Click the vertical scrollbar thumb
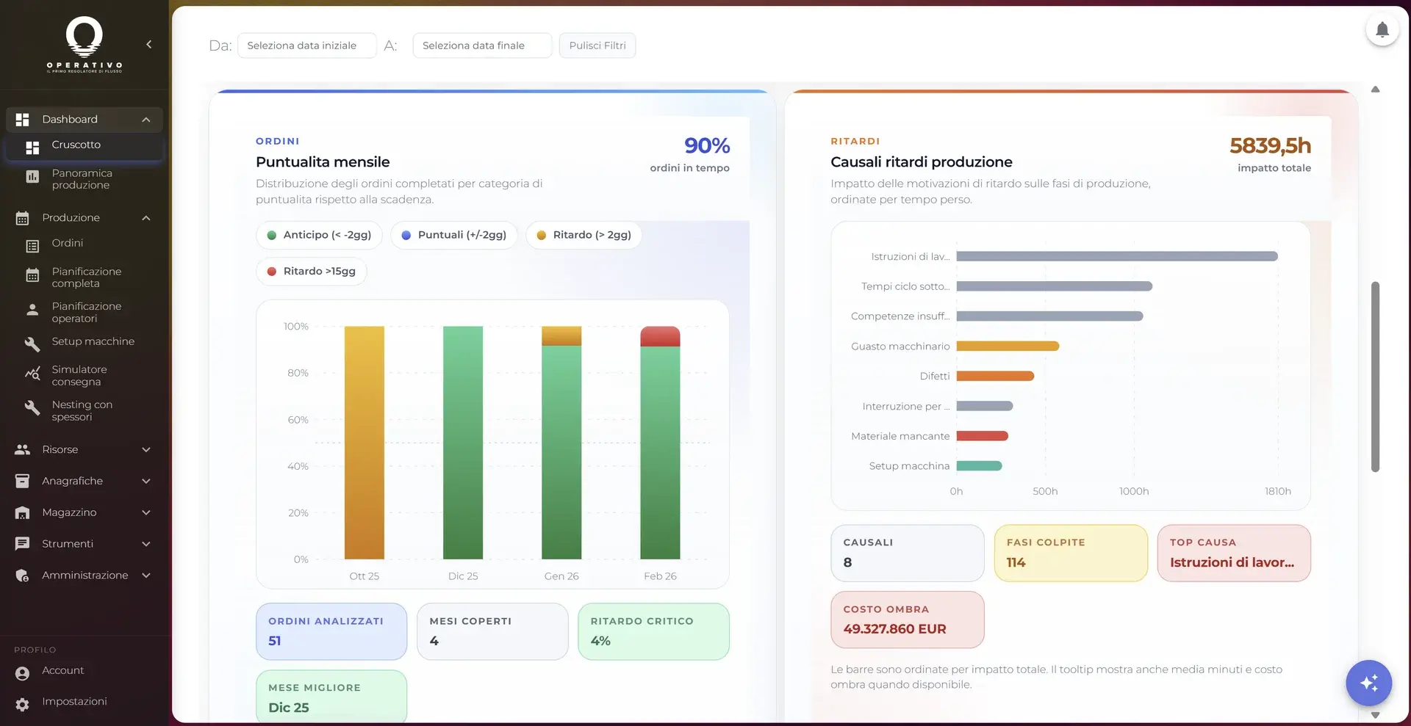This screenshot has width=1411, height=726. click(1375, 377)
